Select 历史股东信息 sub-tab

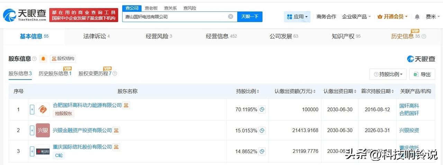click(55, 74)
